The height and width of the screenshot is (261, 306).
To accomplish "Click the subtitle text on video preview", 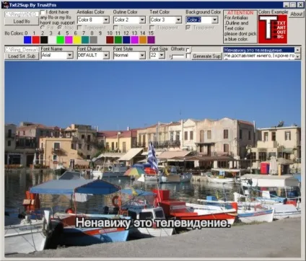I will click(x=152, y=223).
